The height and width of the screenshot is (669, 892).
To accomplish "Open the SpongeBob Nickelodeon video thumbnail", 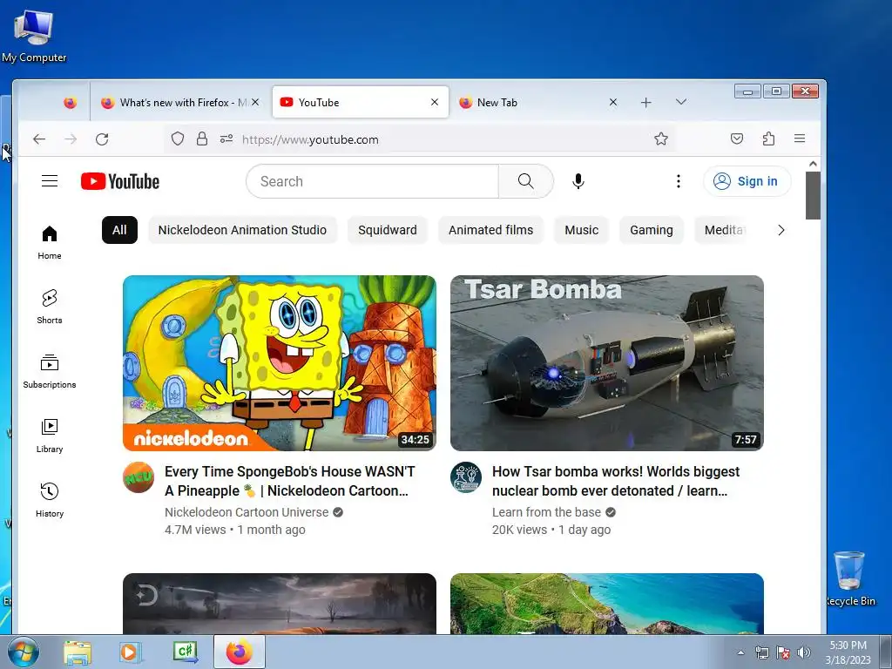I will [280, 363].
